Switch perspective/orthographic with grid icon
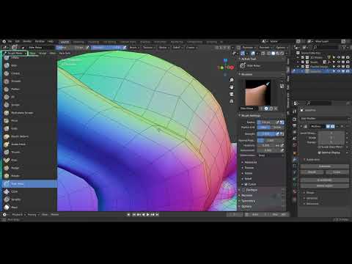Image resolution: width=352 pixels, height=264 pixels. (232, 101)
